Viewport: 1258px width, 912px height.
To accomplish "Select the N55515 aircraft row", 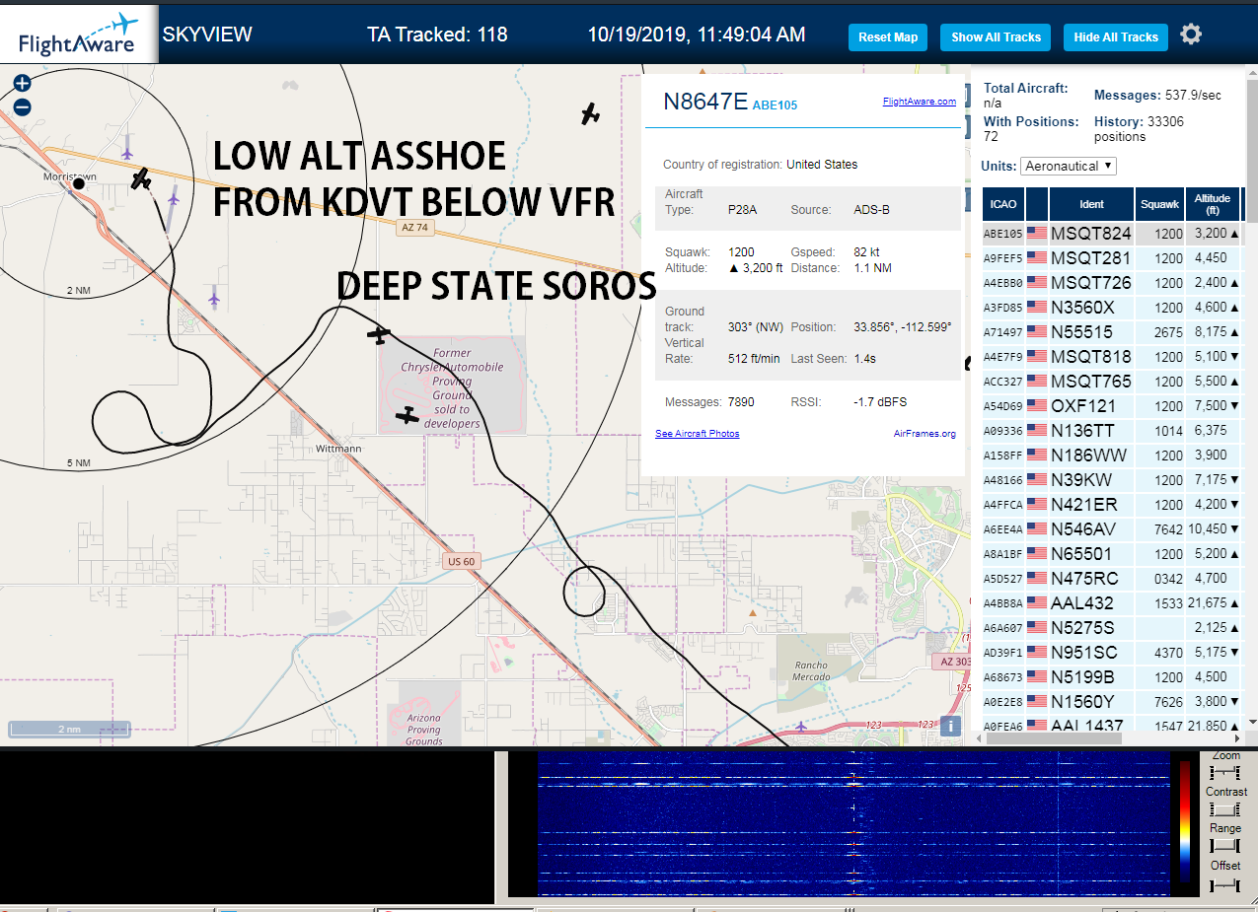I will 1112,332.
